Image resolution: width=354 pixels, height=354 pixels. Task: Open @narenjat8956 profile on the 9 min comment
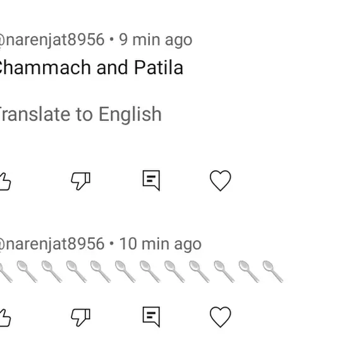tap(52, 40)
